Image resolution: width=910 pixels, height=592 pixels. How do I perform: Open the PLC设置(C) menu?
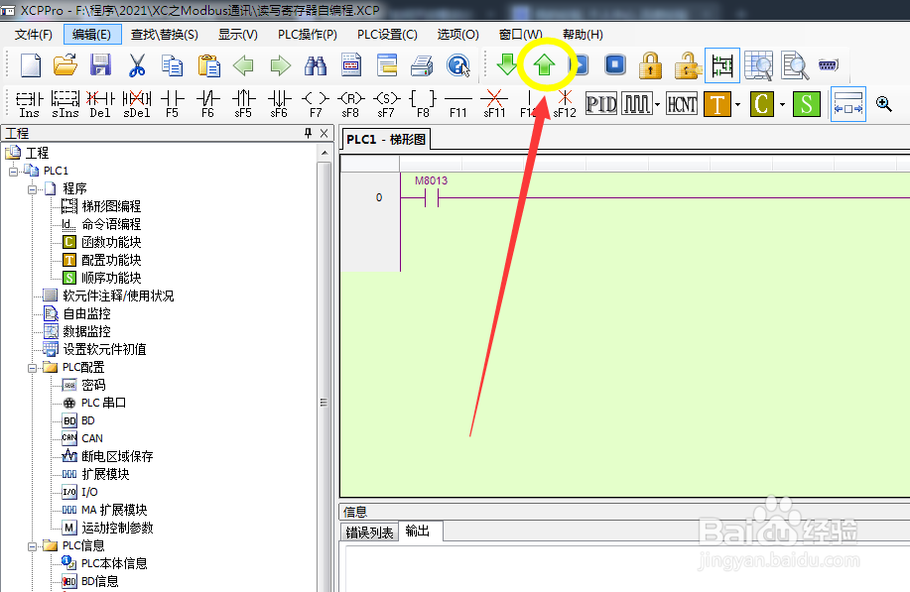click(387, 34)
